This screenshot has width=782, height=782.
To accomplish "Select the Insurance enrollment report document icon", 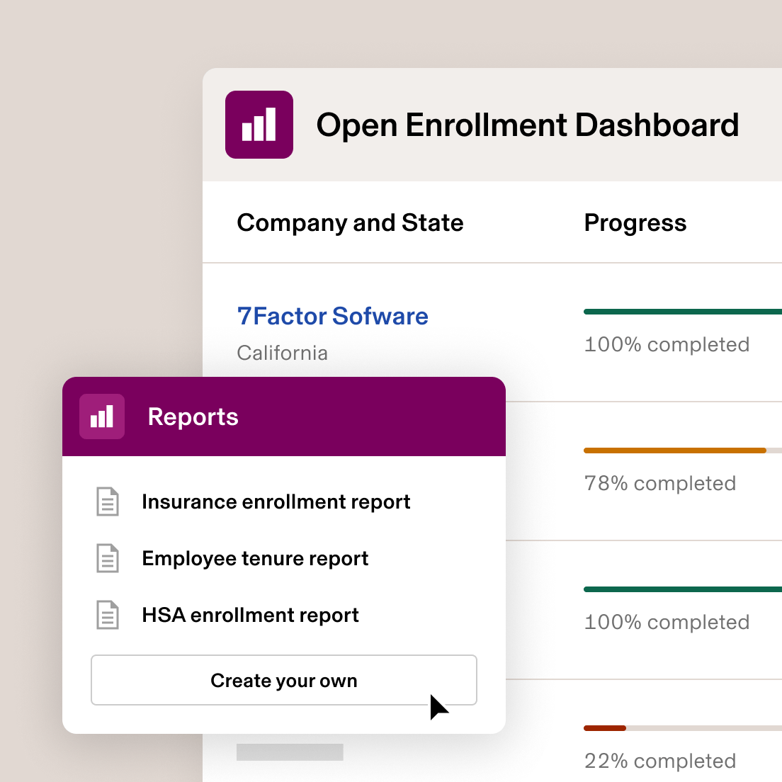I will (x=107, y=501).
